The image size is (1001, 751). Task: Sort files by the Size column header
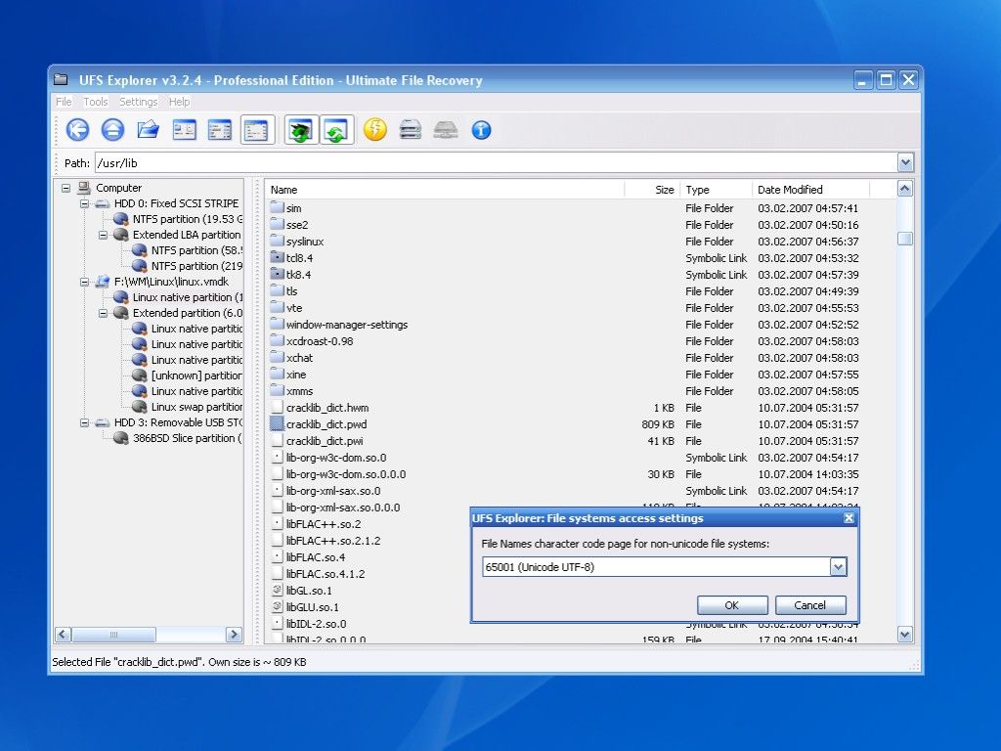tap(652, 190)
